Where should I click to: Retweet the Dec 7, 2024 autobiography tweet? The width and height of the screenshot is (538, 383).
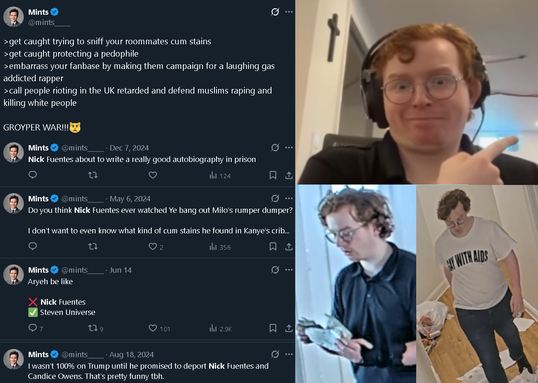pyautogui.click(x=93, y=175)
